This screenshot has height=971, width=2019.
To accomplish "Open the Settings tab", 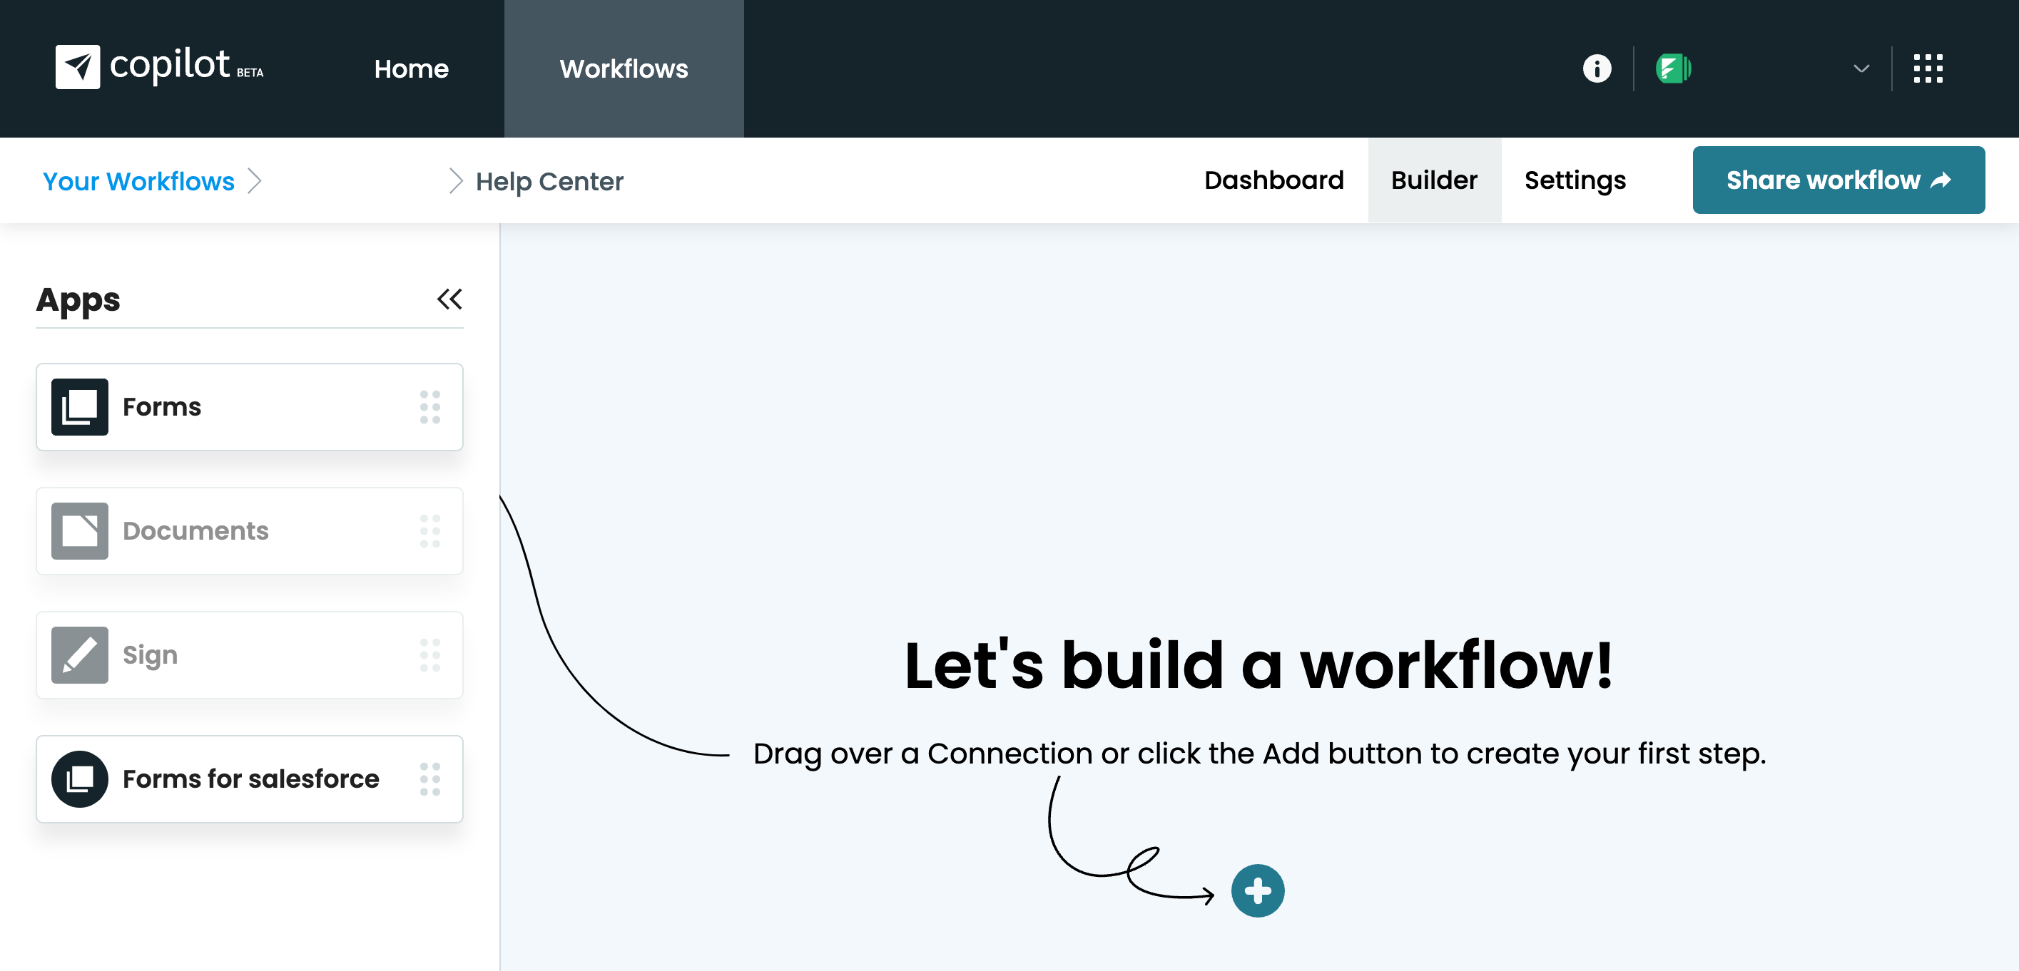I will (x=1575, y=180).
